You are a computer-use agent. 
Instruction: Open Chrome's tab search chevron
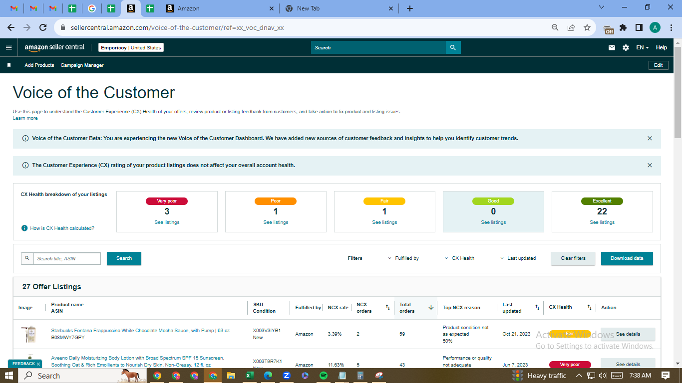pos(602,7)
